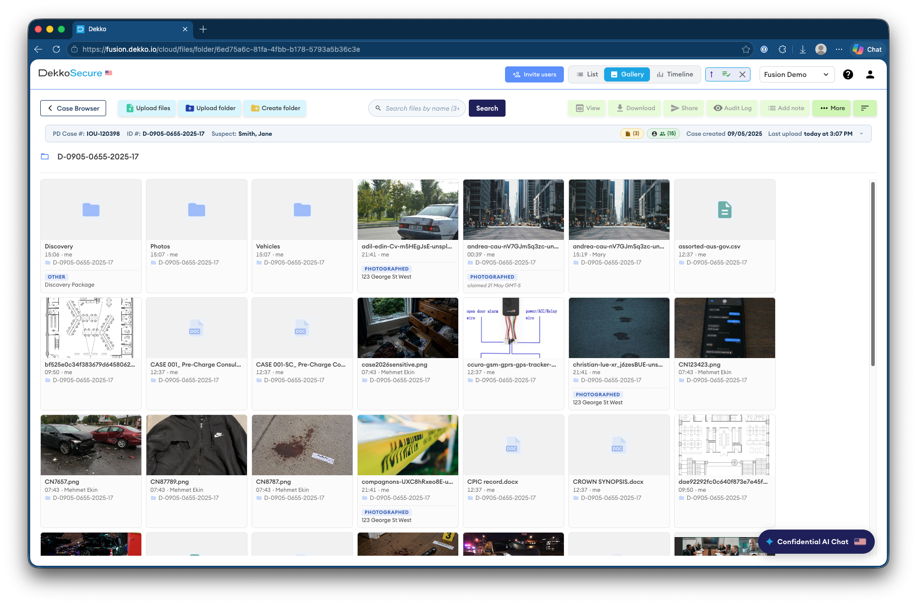Go back to Case Browser
Viewport: 917px width, 605px height.
tap(73, 108)
